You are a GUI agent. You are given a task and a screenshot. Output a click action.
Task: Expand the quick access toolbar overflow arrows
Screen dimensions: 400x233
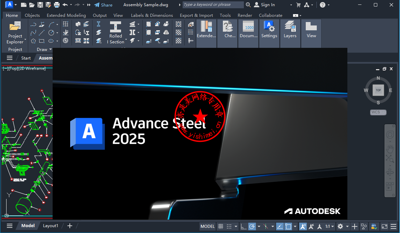click(x=88, y=5)
